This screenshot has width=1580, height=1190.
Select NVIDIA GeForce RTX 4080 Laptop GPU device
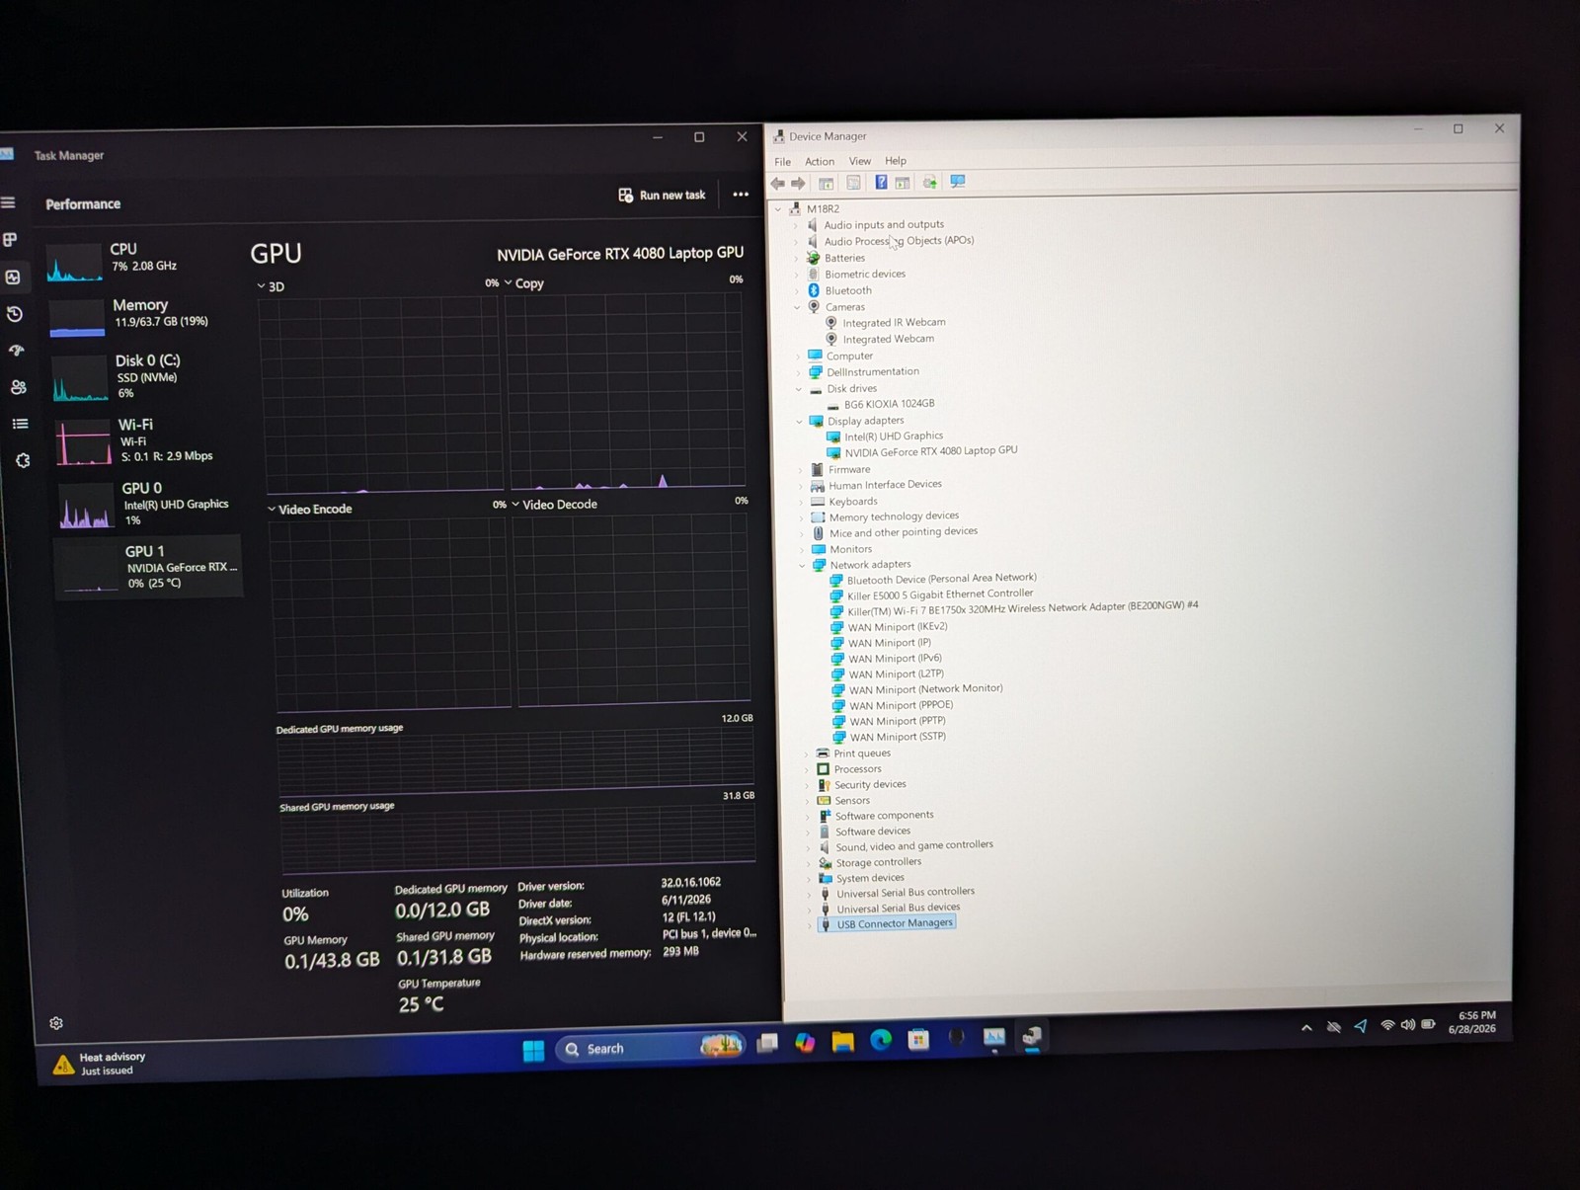[922, 451]
